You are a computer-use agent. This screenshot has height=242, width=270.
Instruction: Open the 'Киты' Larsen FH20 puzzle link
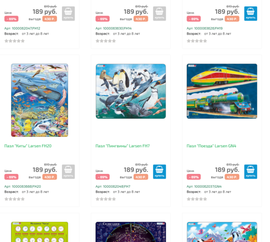click(x=28, y=146)
